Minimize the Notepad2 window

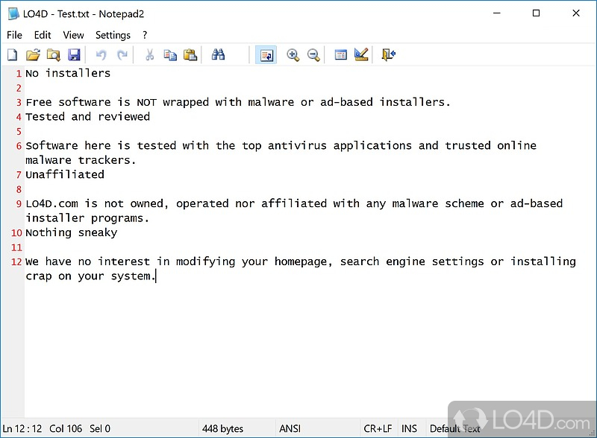497,13
